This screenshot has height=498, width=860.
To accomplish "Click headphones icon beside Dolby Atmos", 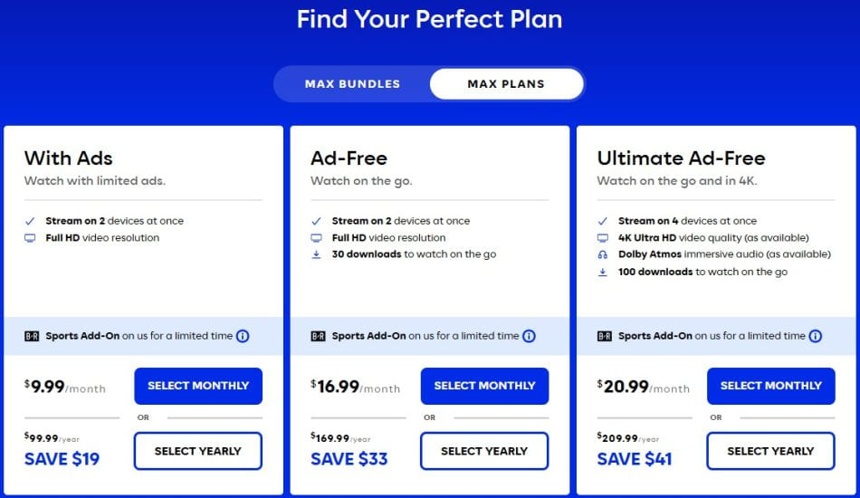I will (x=603, y=254).
